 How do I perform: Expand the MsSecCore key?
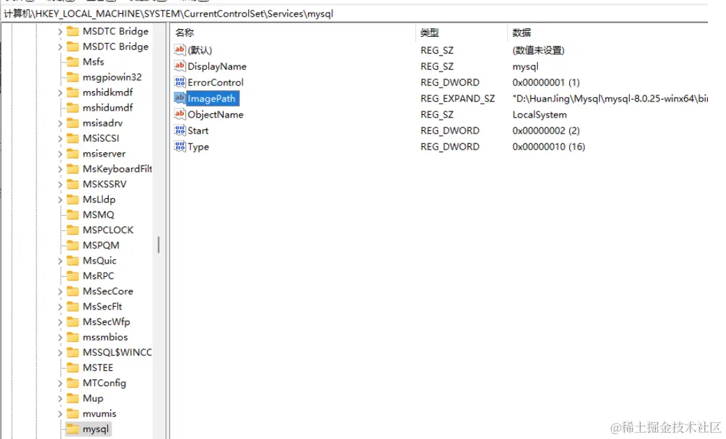[x=60, y=291]
